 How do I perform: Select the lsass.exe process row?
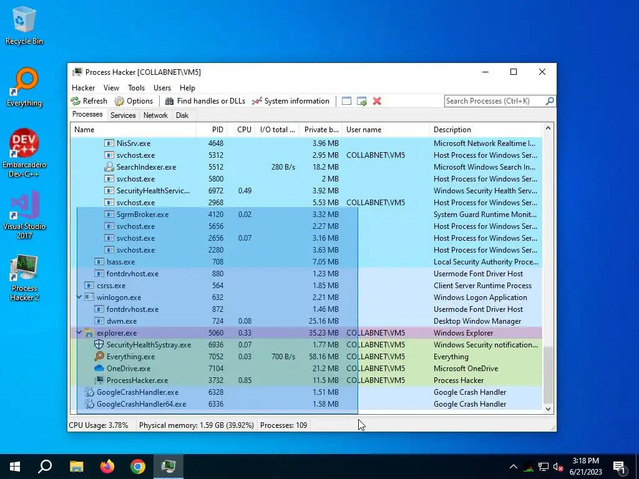pos(306,261)
